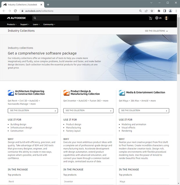Toggle the browser side panel icon
The width and height of the screenshot is (180, 185).
165,11
